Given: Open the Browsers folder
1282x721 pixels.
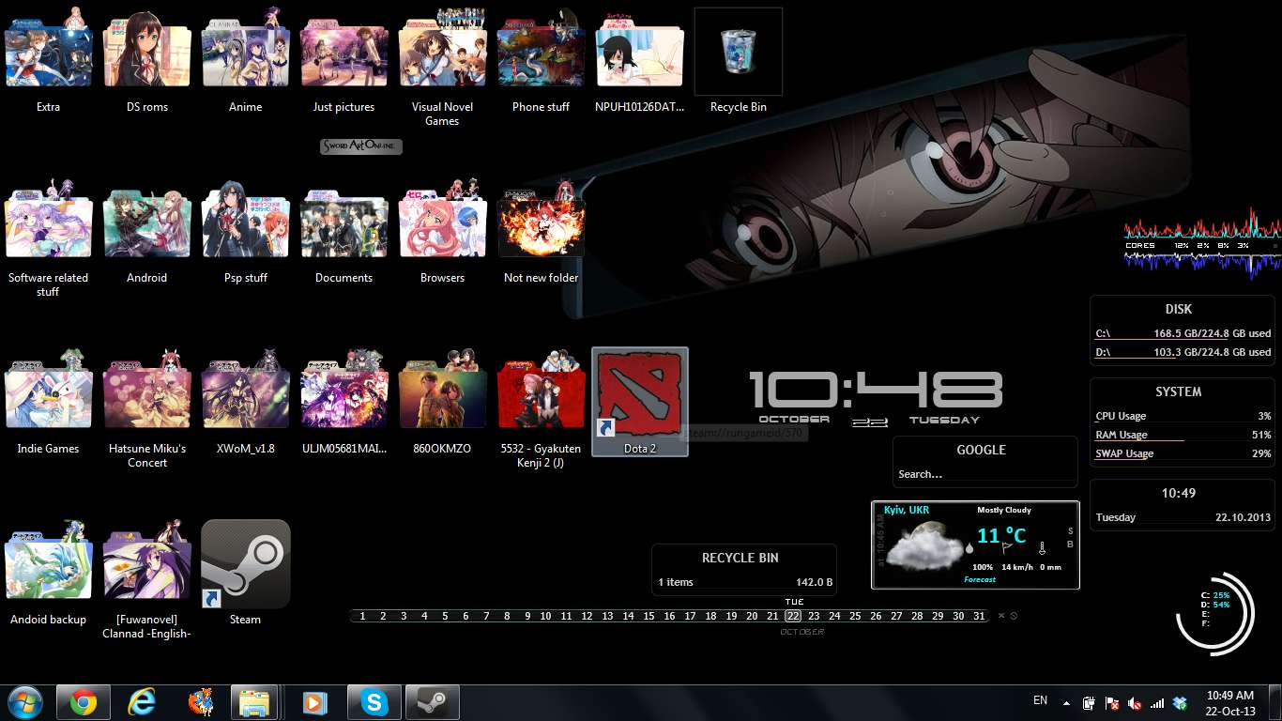Looking at the screenshot, I should (442, 218).
